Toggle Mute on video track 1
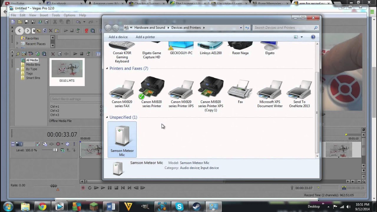 (67, 144)
